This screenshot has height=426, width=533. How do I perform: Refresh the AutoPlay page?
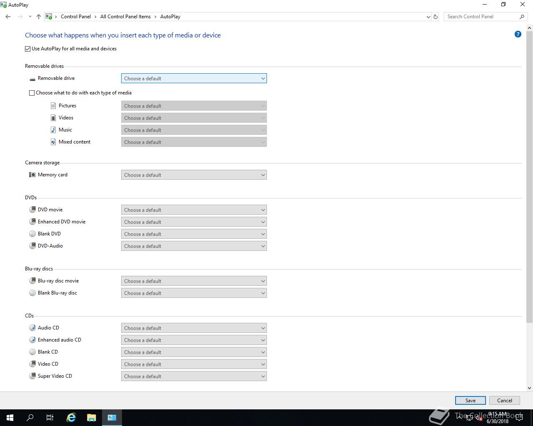click(436, 17)
